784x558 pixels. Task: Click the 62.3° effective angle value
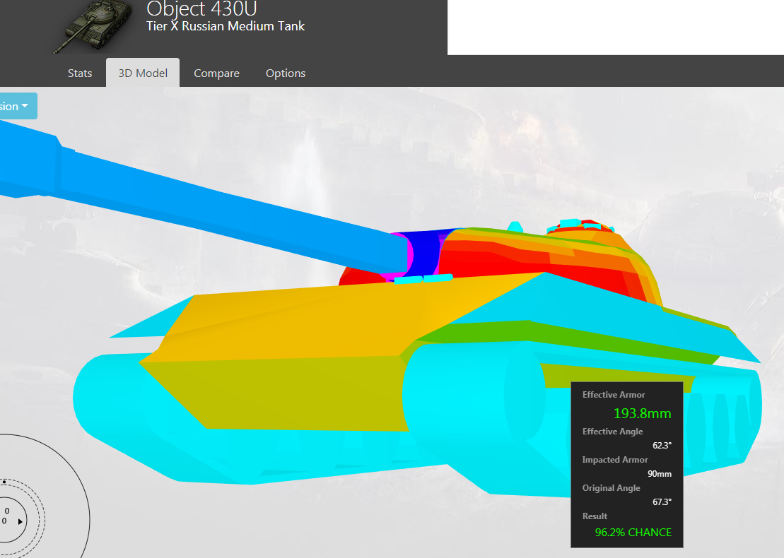pyautogui.click(x=662, y=445)
